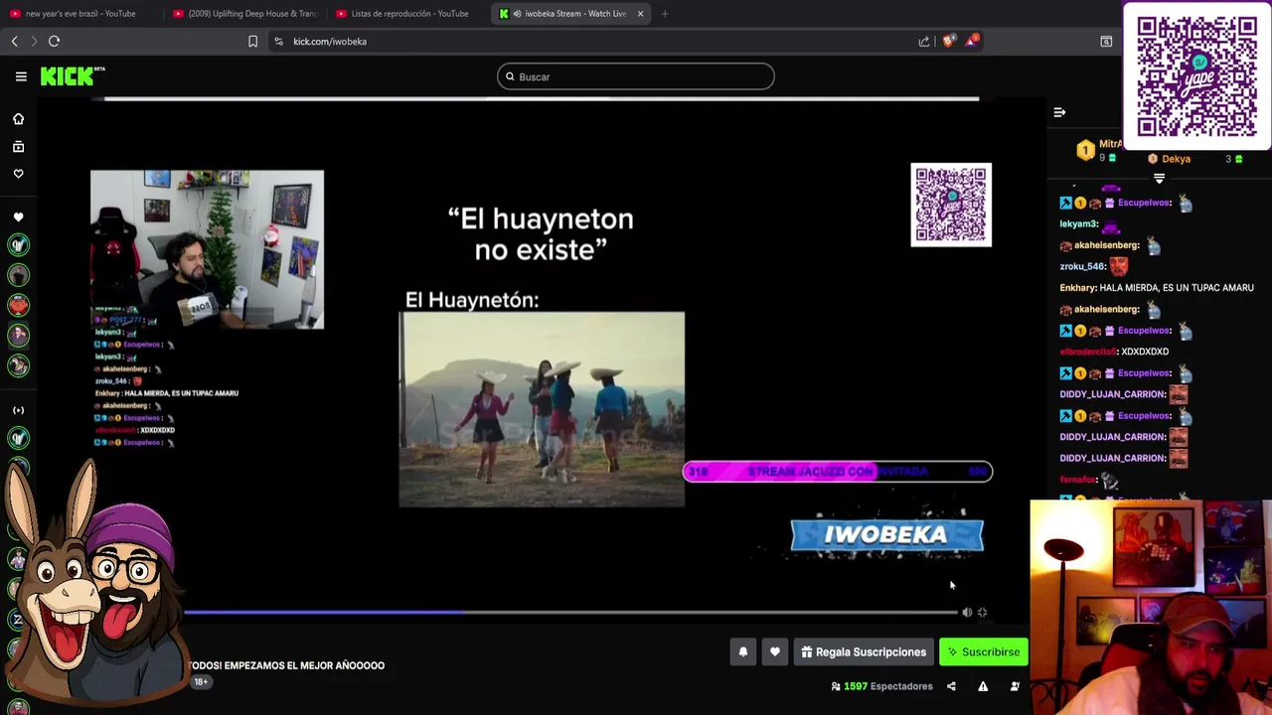This screenshot has width=1272, height=715.
Task: Click the QR code inside the stream video
Action: 951,205
